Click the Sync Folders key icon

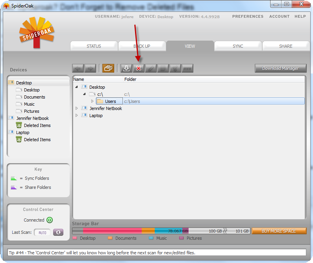pyautogui.click(x=14, y=178)
